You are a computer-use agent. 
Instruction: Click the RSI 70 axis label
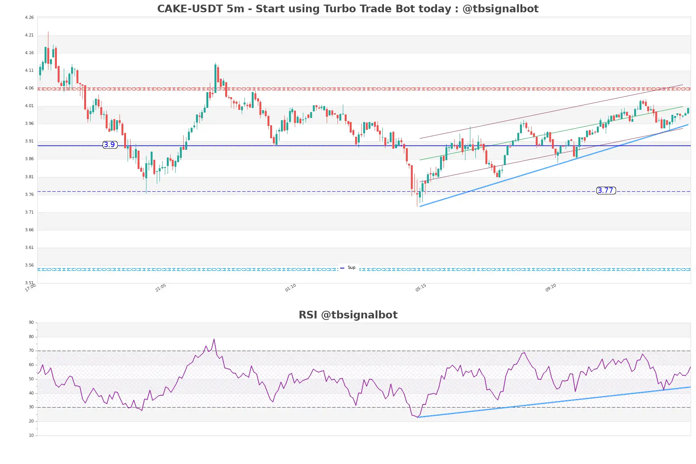pyautogui.click(x=31, y=351)
